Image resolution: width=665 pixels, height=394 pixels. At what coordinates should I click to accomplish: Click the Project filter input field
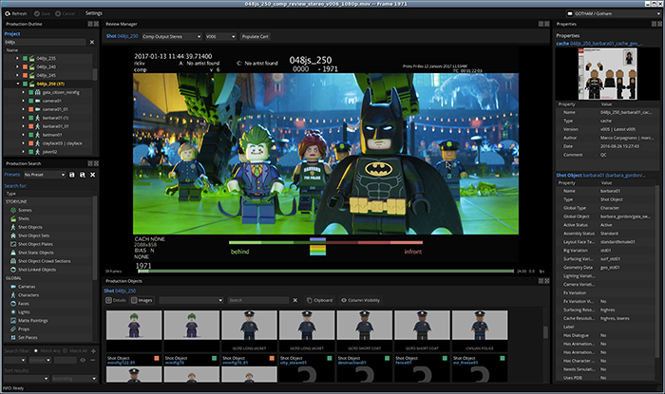pos(45,43)
